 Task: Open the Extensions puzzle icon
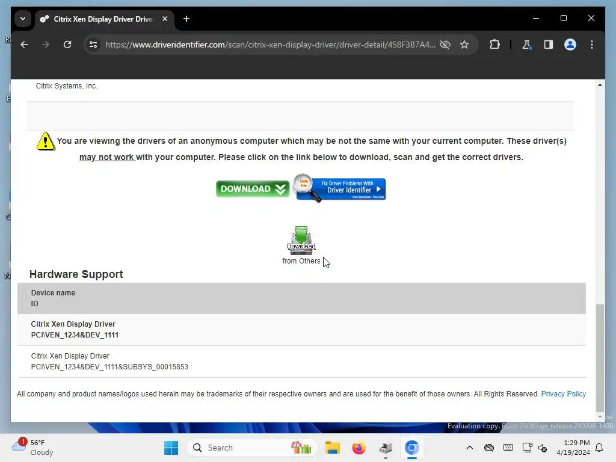(494, 45)
